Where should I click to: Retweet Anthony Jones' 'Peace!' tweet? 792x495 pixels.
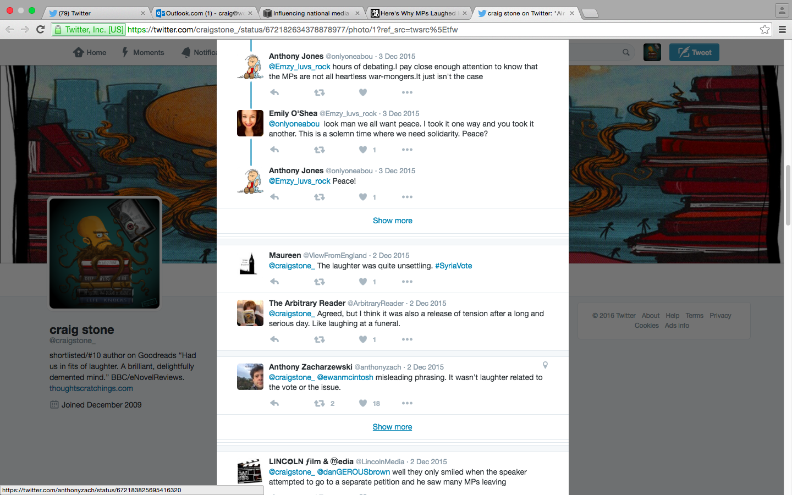point(319,197)
